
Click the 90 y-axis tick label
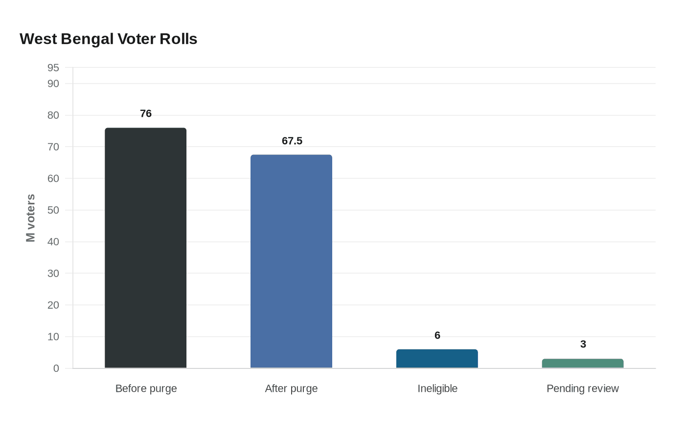tap(53, 84)
